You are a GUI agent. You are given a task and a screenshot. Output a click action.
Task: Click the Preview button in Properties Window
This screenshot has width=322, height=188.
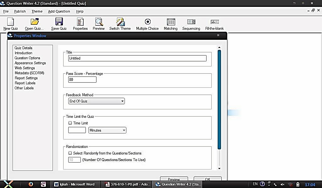pyautogui.click(x=174, y=179)
